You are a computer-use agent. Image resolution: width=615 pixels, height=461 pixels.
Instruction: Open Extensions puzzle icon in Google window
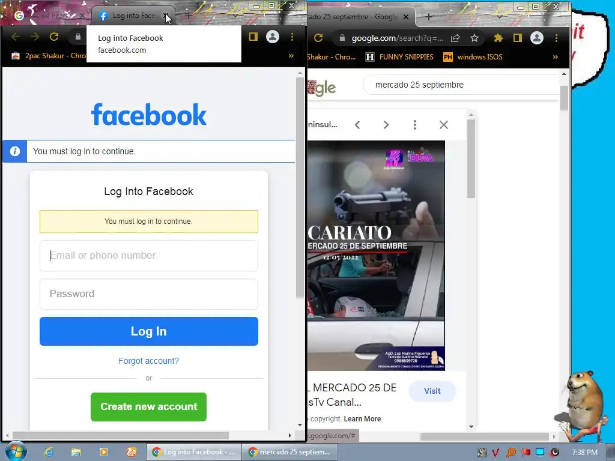click(498, 38)
